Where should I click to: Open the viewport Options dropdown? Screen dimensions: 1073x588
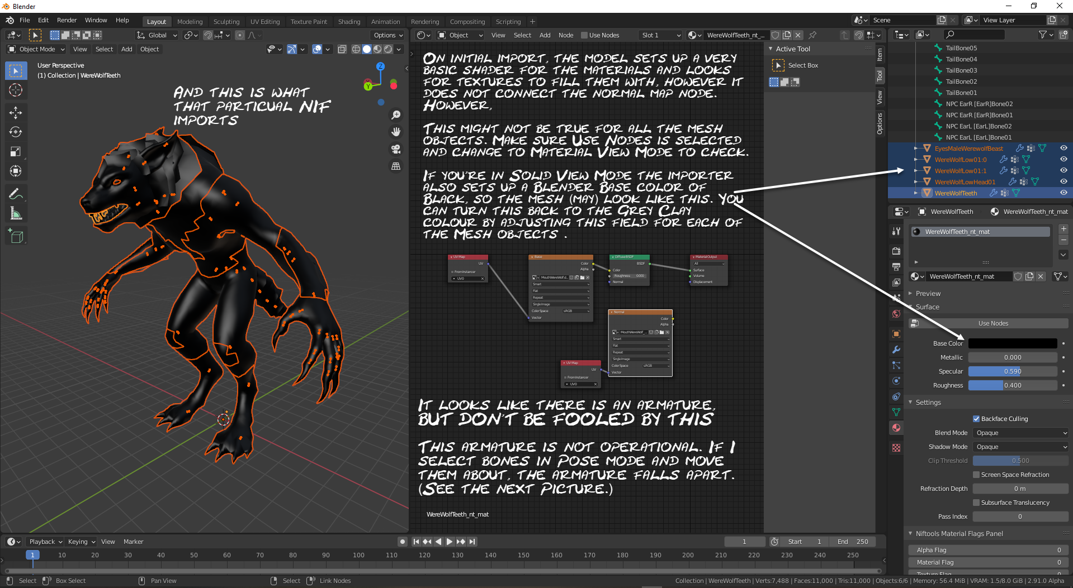pyautogui.click(x=388, y=35)
